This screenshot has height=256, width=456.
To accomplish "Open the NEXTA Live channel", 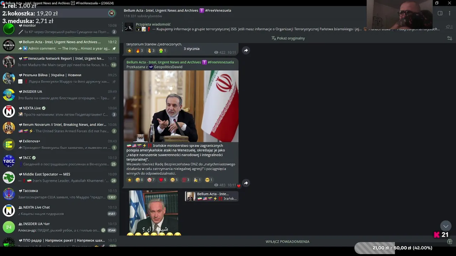I will pyautogui.click(x=59, y=111).
